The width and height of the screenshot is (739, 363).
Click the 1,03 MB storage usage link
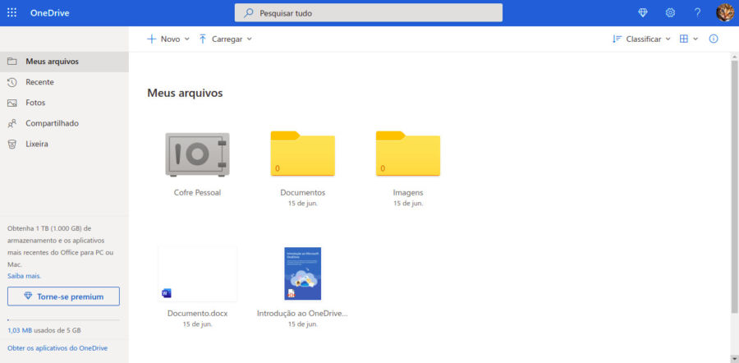tap(20, 330)
